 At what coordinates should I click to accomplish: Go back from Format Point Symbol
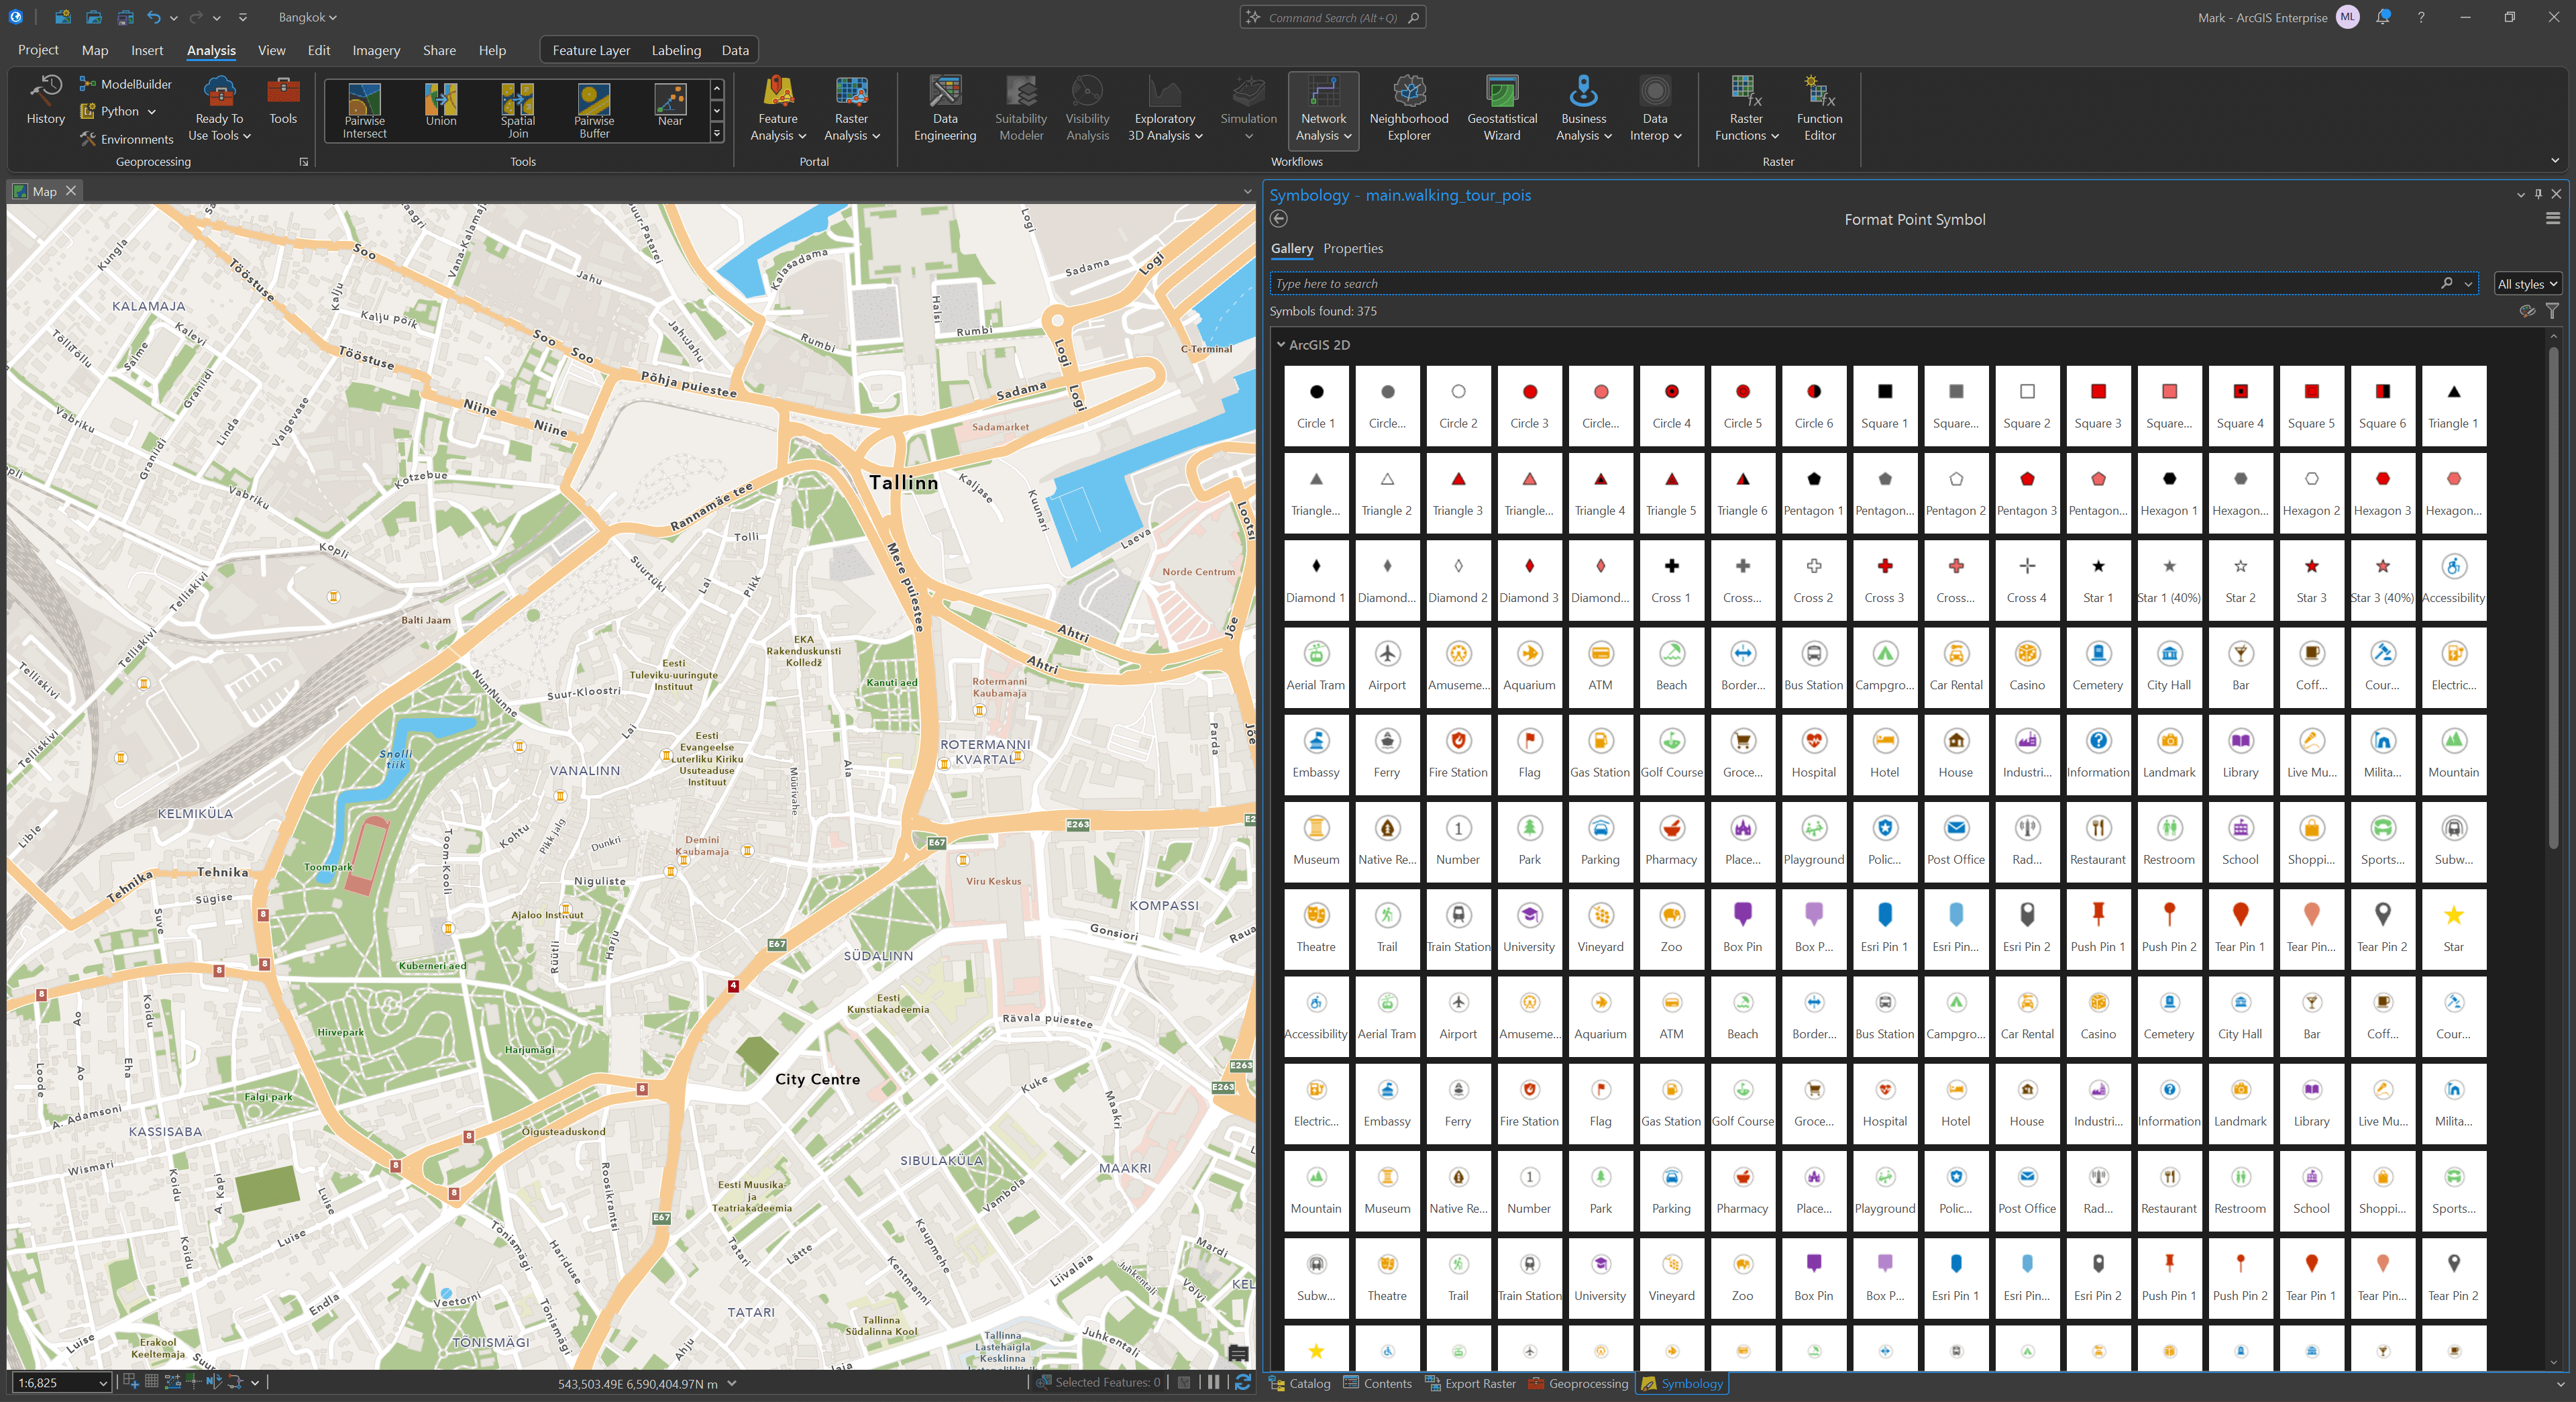1279,219
